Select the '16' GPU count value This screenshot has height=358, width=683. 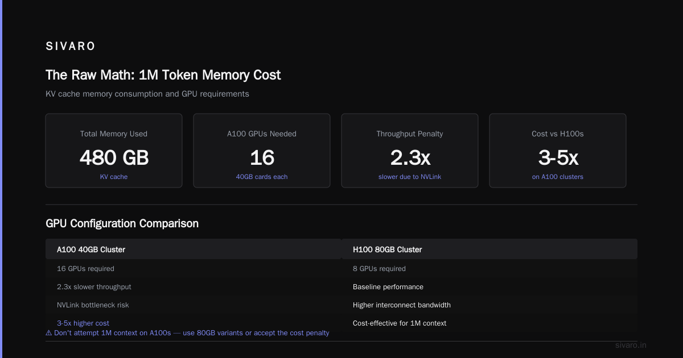[x=262, y=157]
